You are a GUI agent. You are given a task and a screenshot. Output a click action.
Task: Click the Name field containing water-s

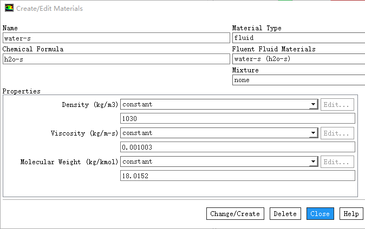[116, 38]
